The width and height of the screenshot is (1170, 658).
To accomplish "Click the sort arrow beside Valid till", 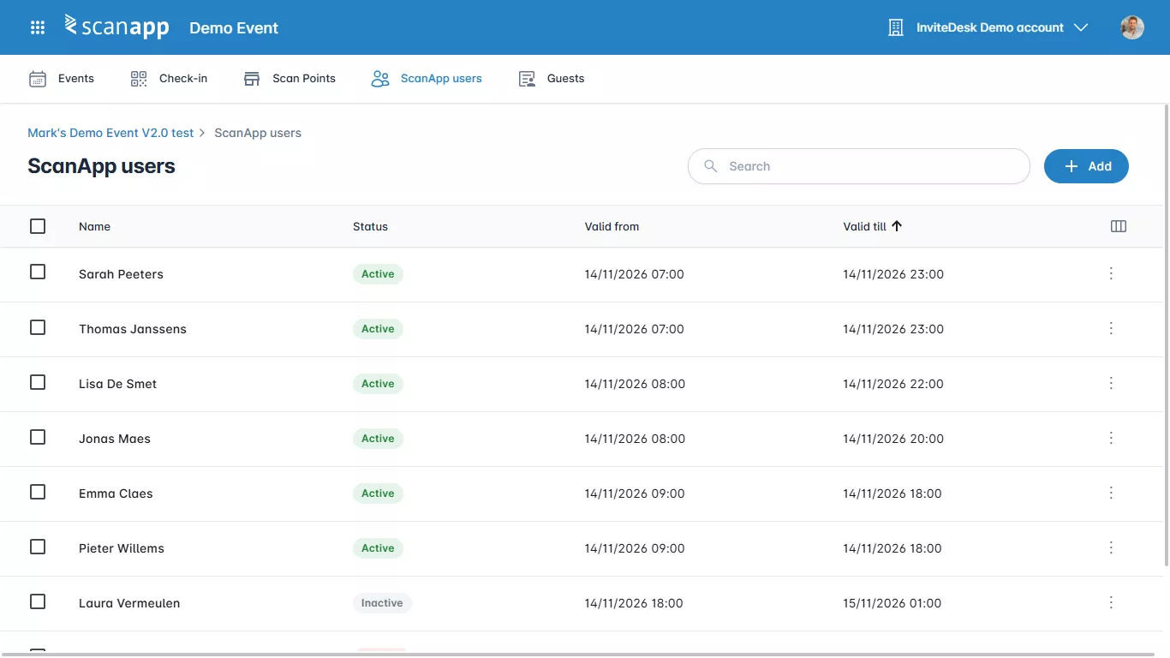I will point(897,226).
